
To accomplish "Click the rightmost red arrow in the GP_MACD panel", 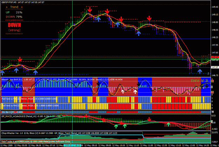I will tap(149, 119).
